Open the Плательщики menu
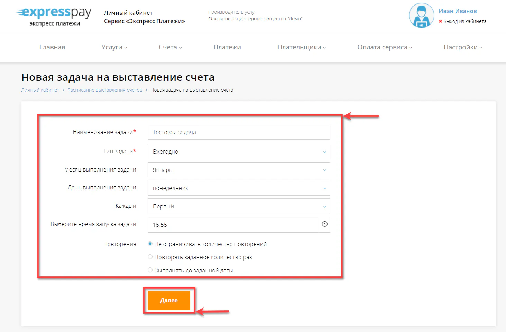Image resolution: width=506 pixels, height=332 pixels. pos(300,47)
